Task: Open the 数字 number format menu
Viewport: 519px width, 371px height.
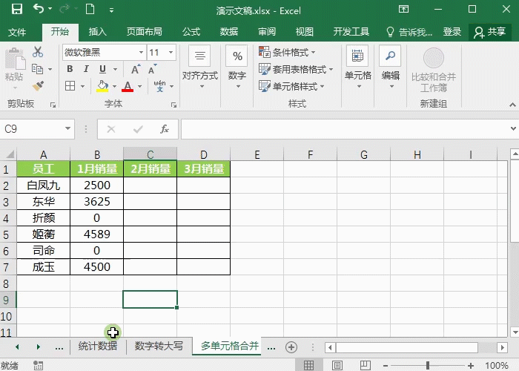Action: (x=237, y=68)
